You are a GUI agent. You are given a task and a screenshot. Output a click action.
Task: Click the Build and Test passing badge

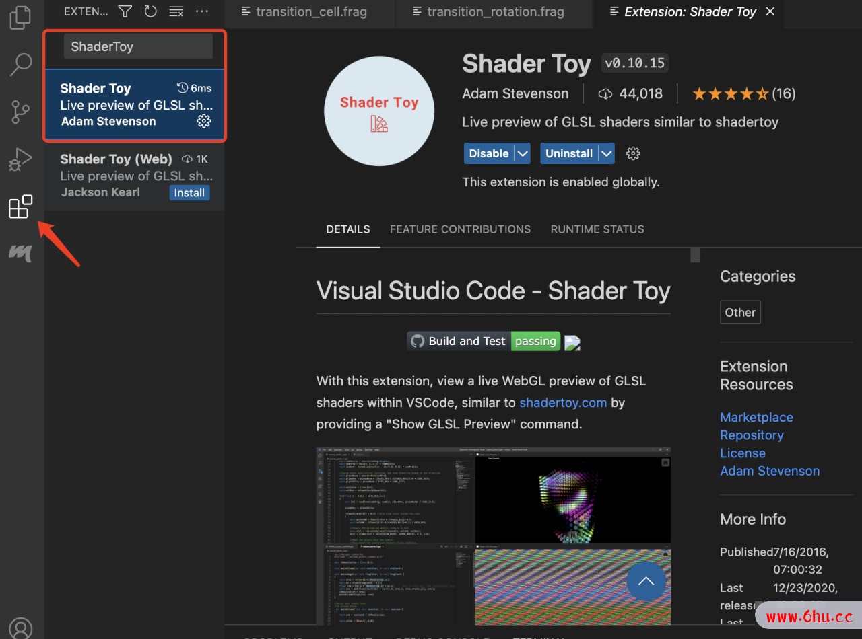[484, 341]
